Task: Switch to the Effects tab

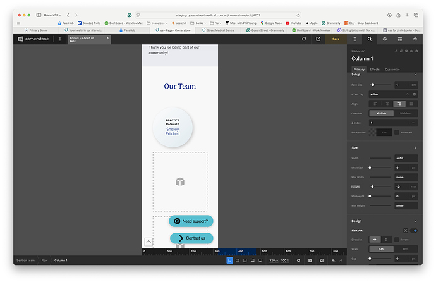Action: 375,69
